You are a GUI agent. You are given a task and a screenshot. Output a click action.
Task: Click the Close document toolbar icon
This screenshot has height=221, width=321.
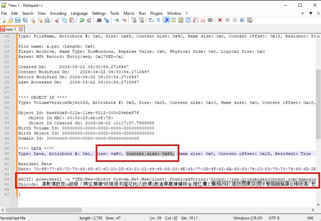pos(33,20)
